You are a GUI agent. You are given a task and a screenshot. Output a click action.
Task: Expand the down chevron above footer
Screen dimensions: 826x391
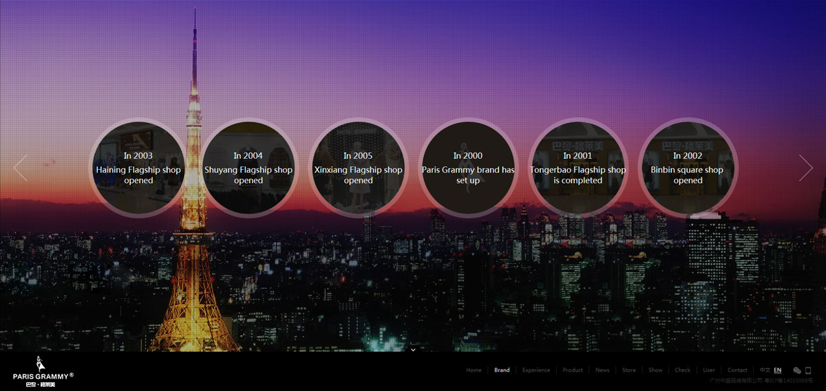(x=413, y=349)
